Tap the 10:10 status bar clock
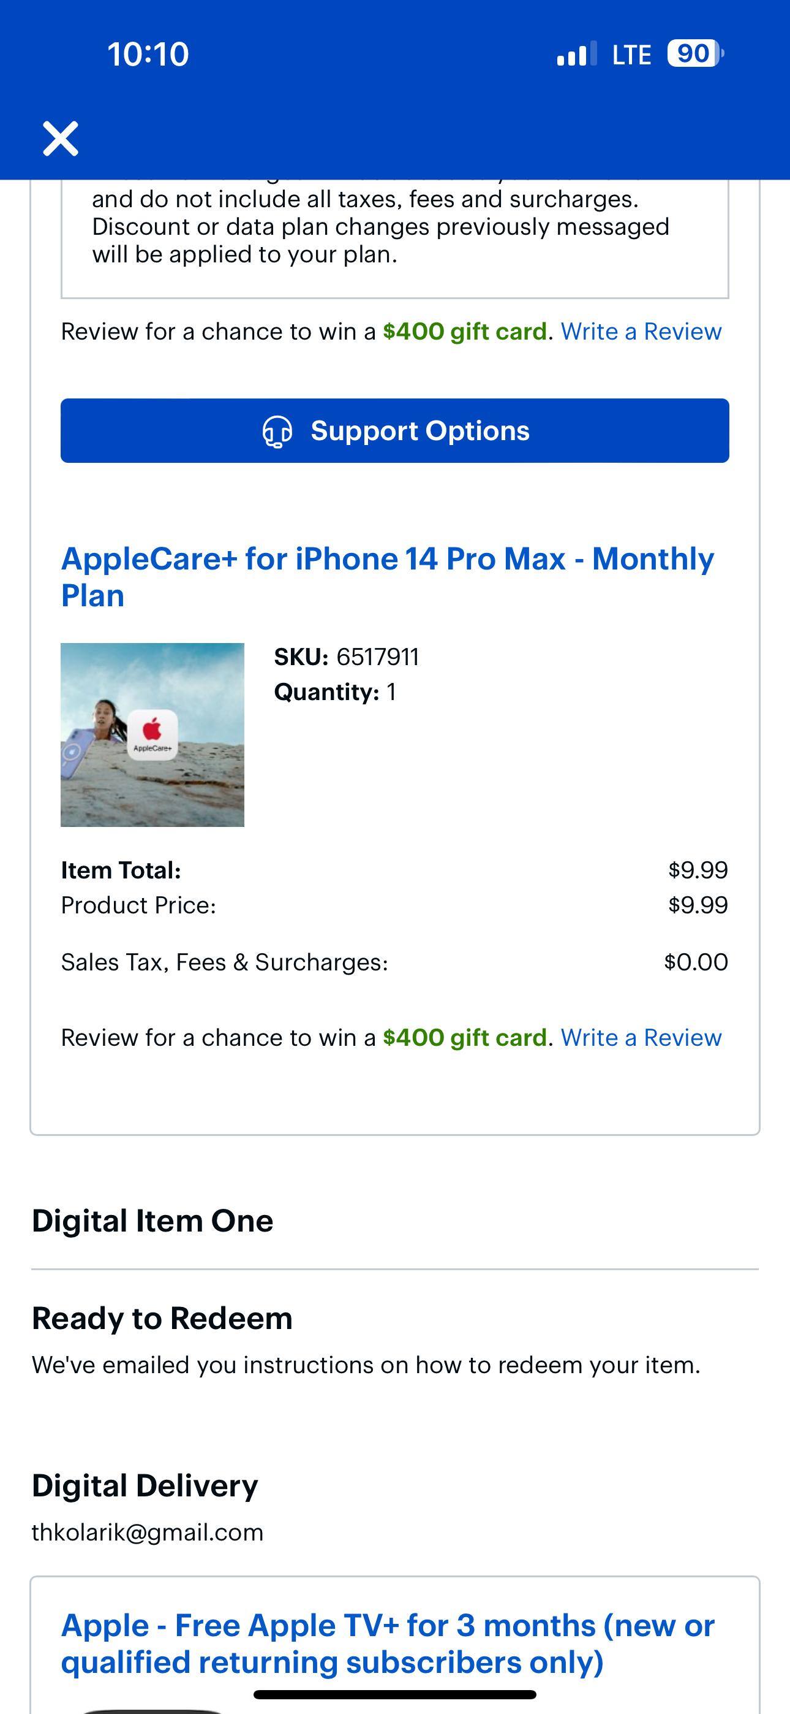 click(148, 54)
